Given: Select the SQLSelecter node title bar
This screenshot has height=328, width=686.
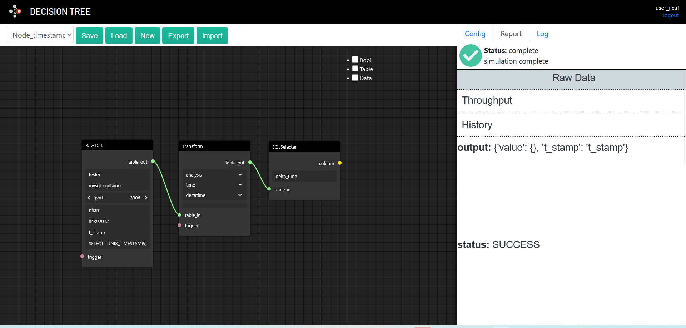Looking at the screenshot, I should [304, 147].
